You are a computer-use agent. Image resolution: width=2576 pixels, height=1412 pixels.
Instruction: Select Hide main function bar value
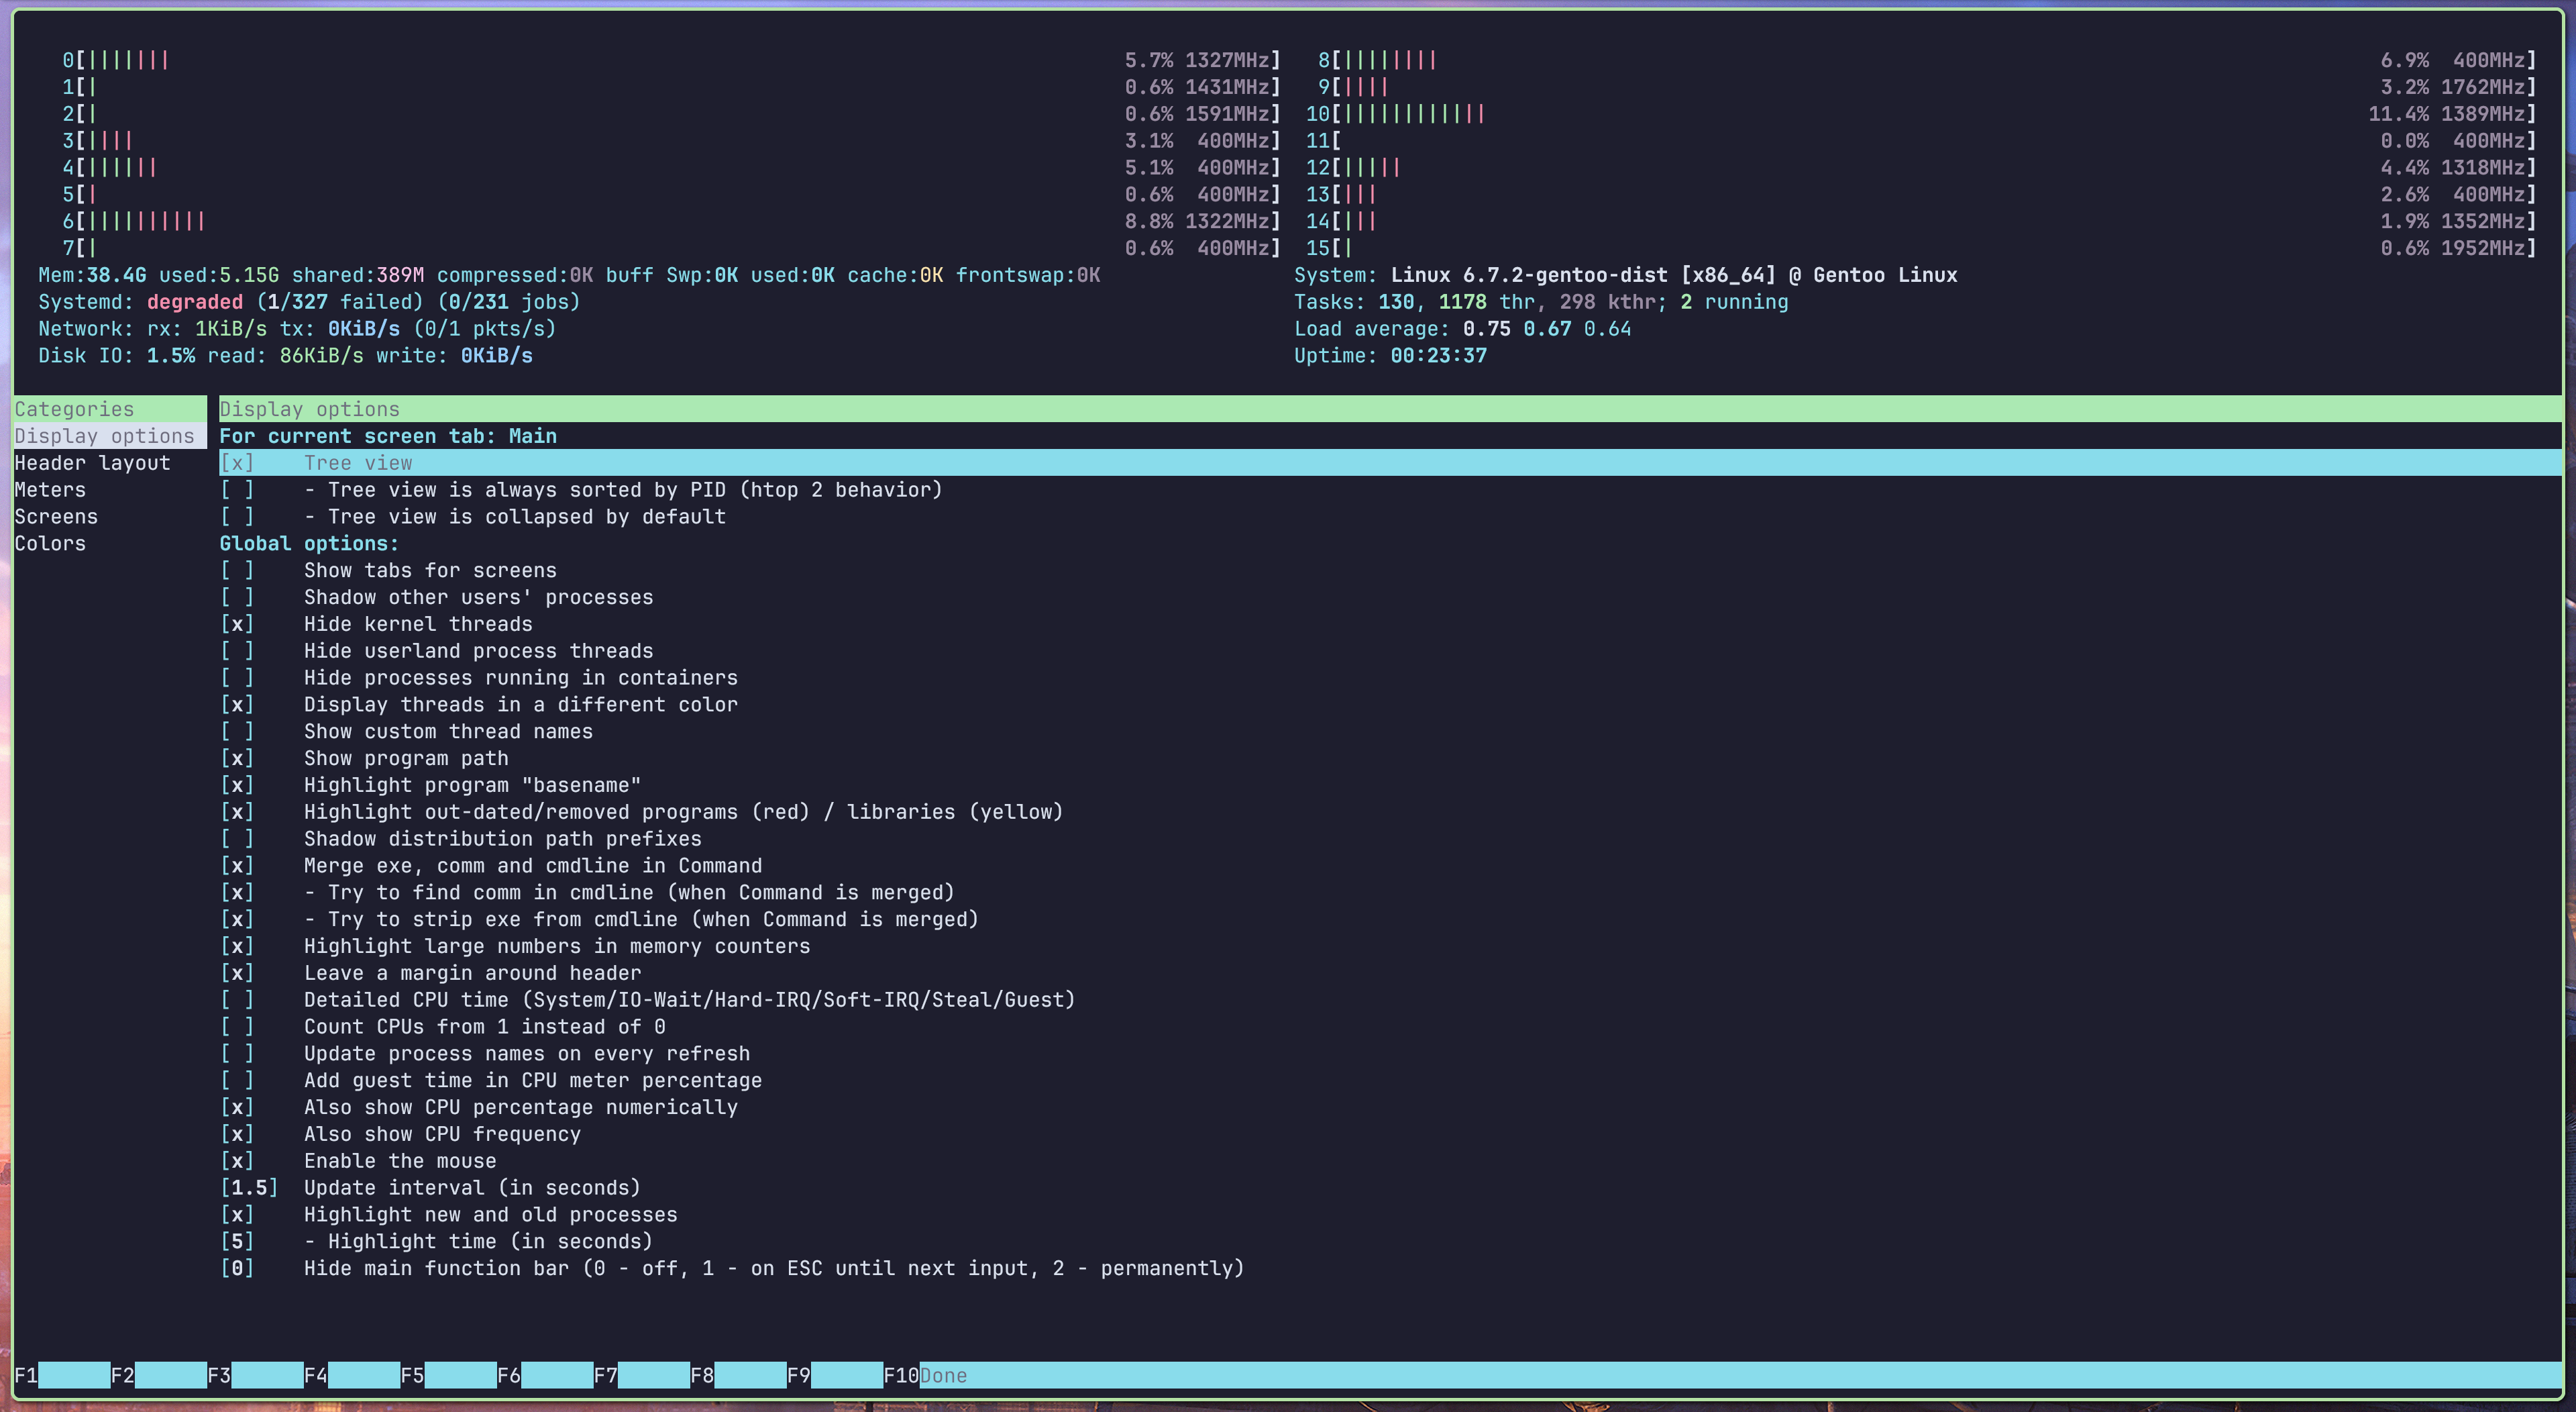[237, 1268]
